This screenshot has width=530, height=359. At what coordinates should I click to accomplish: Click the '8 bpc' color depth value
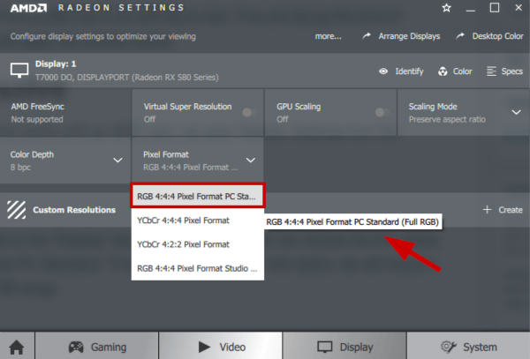pos(20,168)
